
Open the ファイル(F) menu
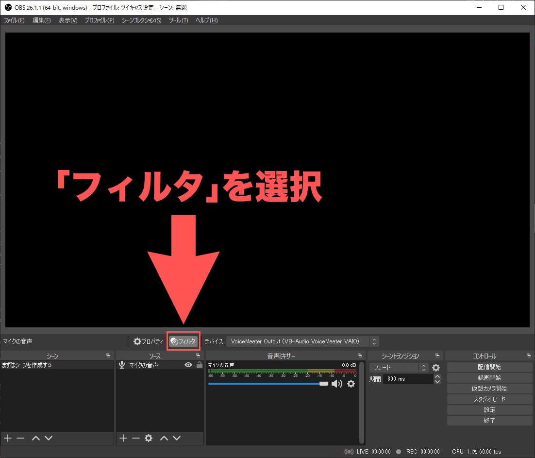[x=14, y=20]
